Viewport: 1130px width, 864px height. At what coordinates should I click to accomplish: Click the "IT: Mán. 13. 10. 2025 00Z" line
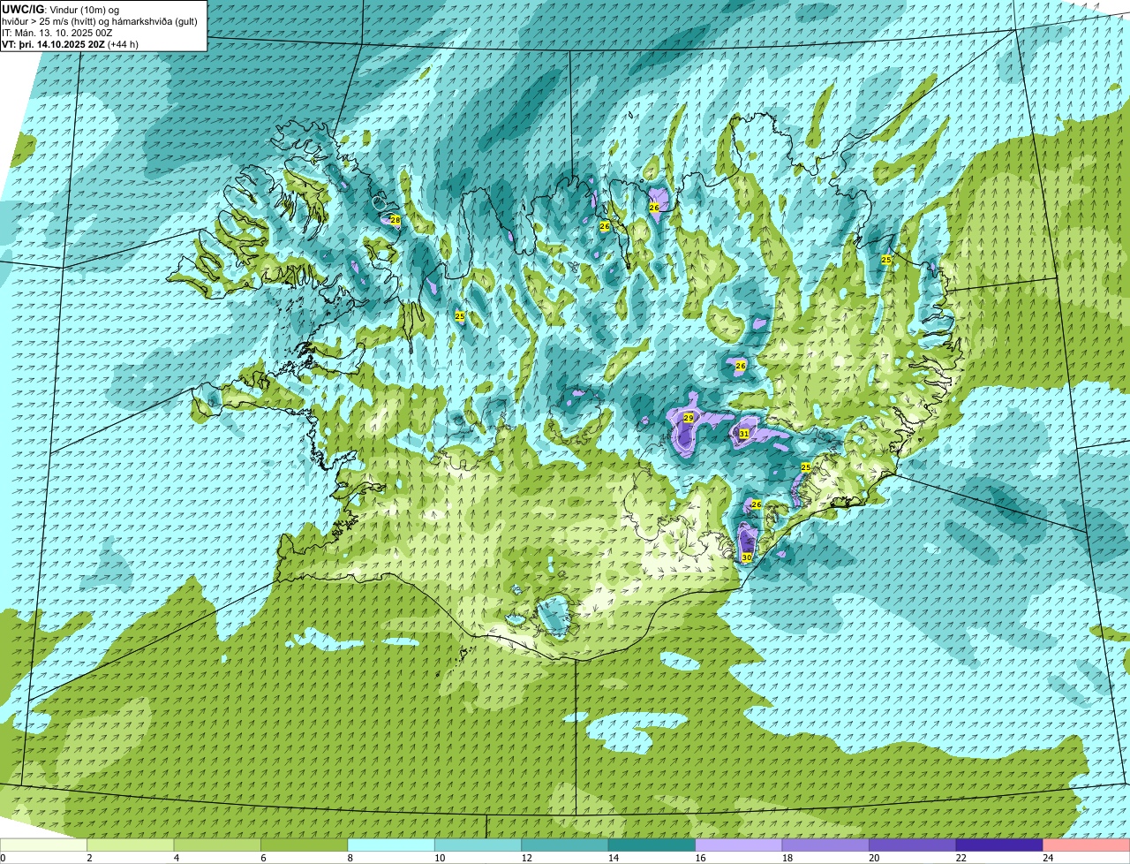(57, 32)
